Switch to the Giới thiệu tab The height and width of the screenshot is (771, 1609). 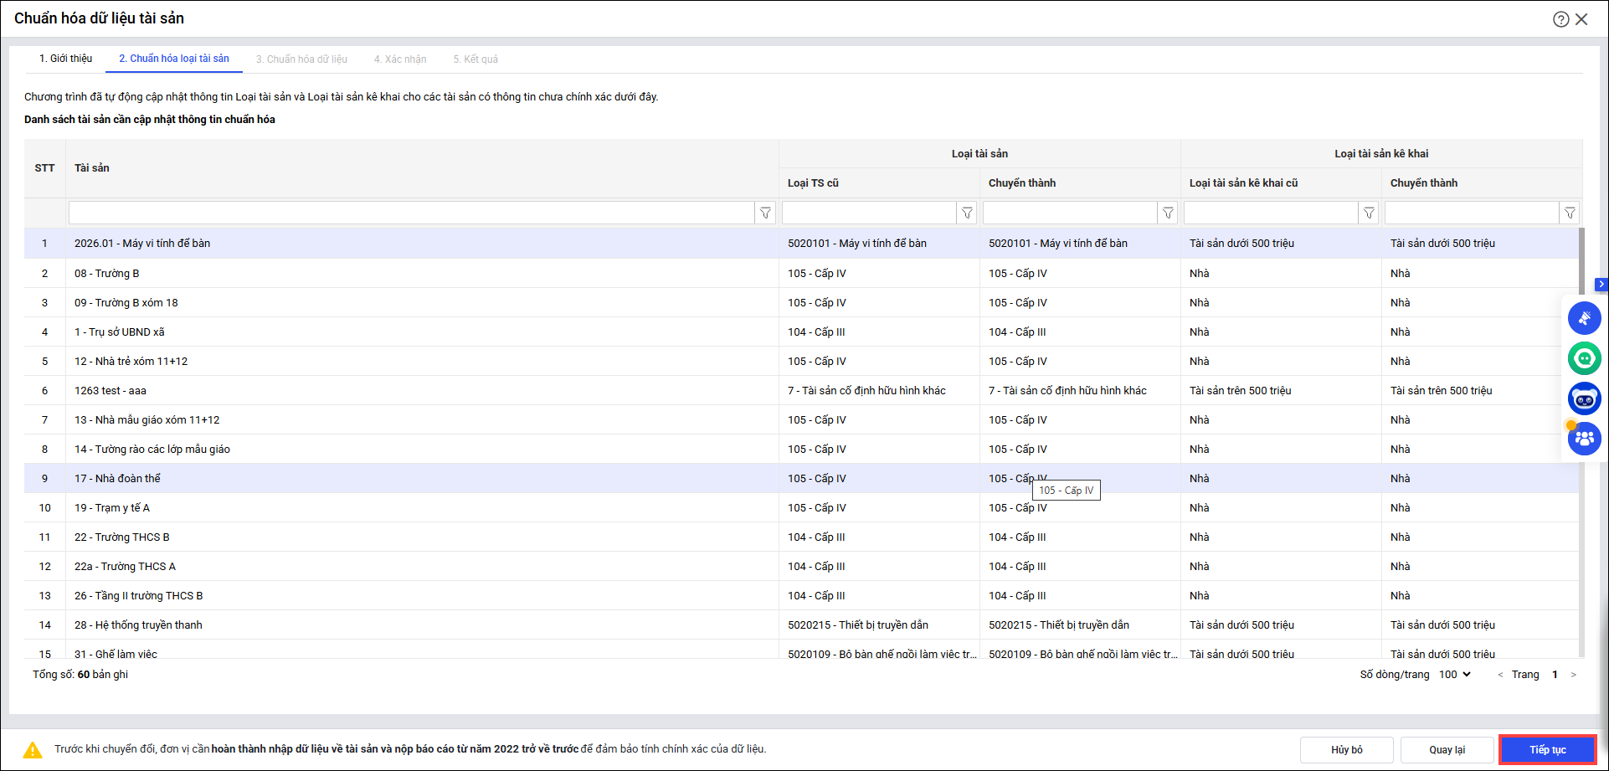tap(65, 59)
